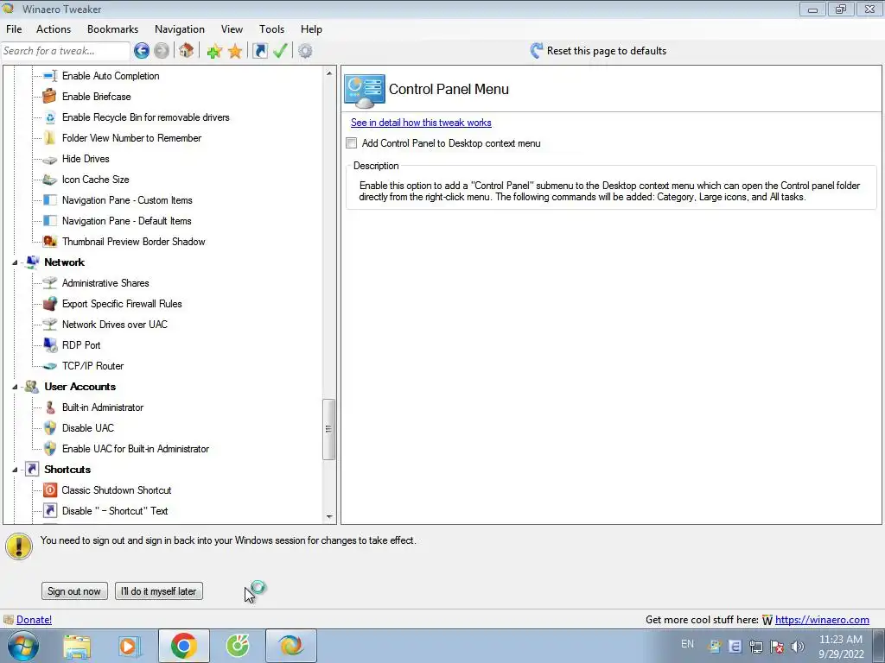
Task: Click the Export Specific Firewall Rules icon
Action: click(x=49, y=304)
